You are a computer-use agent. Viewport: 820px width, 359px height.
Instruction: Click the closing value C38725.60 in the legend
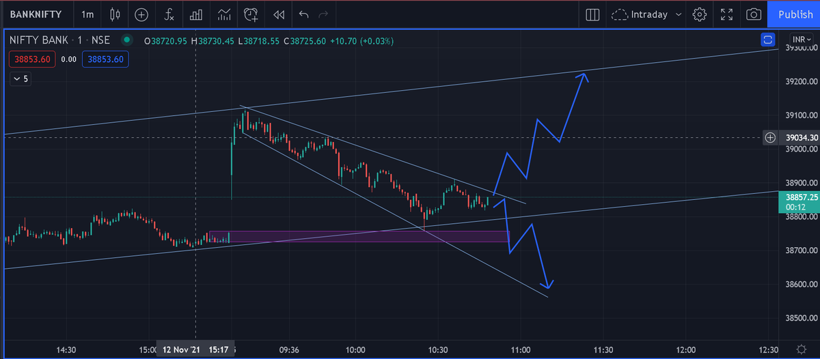coord(305,41)
